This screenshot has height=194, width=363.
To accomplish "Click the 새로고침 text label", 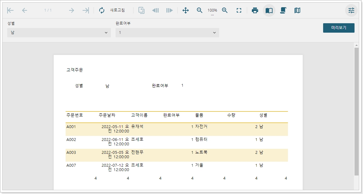I will tap(117, 10).
